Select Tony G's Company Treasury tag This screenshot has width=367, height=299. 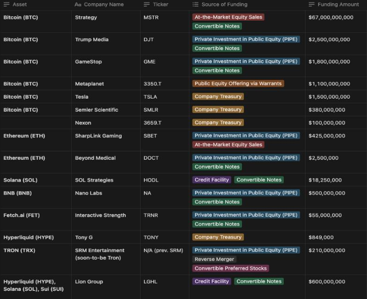[x=218, y=237]
